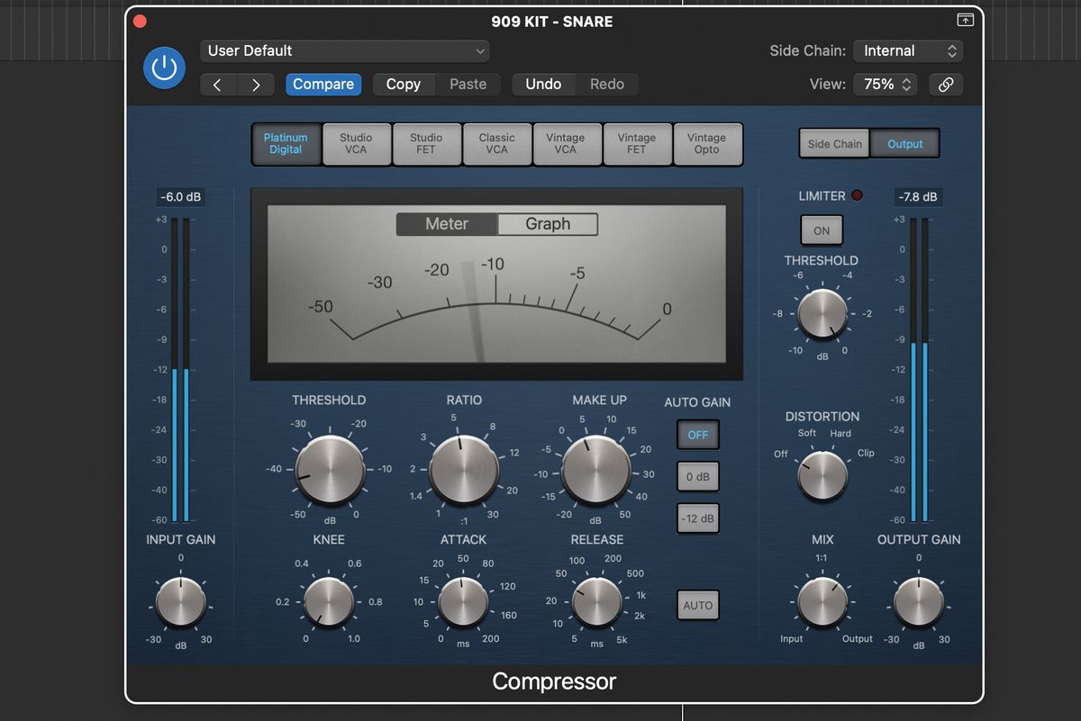Select the Vintage Opto circuit type
1081x721 pixels.
[x=708, y=144]
